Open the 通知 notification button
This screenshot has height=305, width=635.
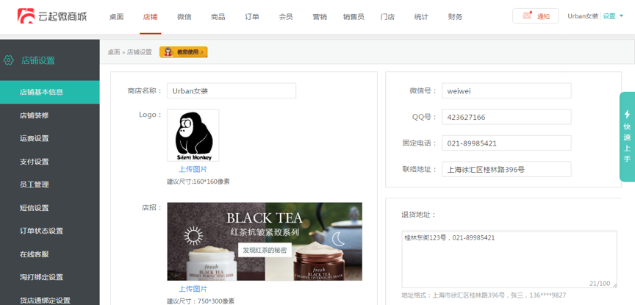click(535, 16)
